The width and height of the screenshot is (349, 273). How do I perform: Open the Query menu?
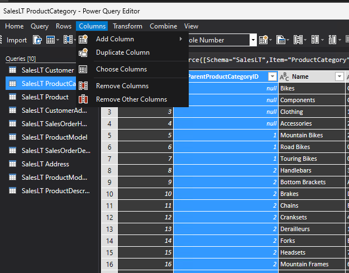click(x=40, y=26)
